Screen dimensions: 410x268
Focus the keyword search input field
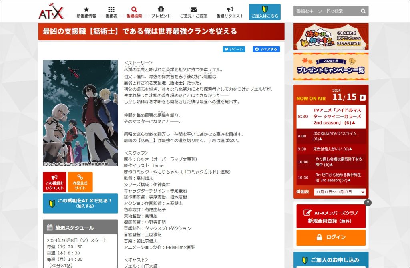point(326,11)
